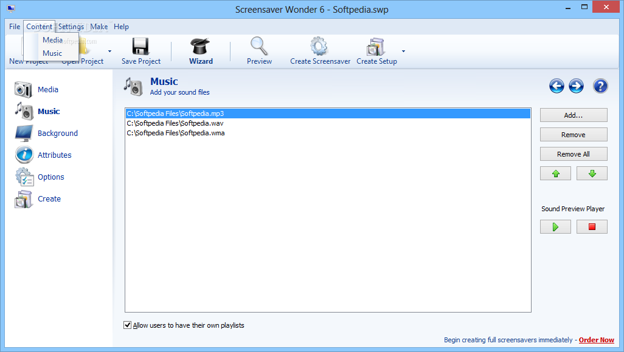Click the Save Project toolbar label
The height and width of the screenshot is (352, 624).
click(x=141, y=61)
